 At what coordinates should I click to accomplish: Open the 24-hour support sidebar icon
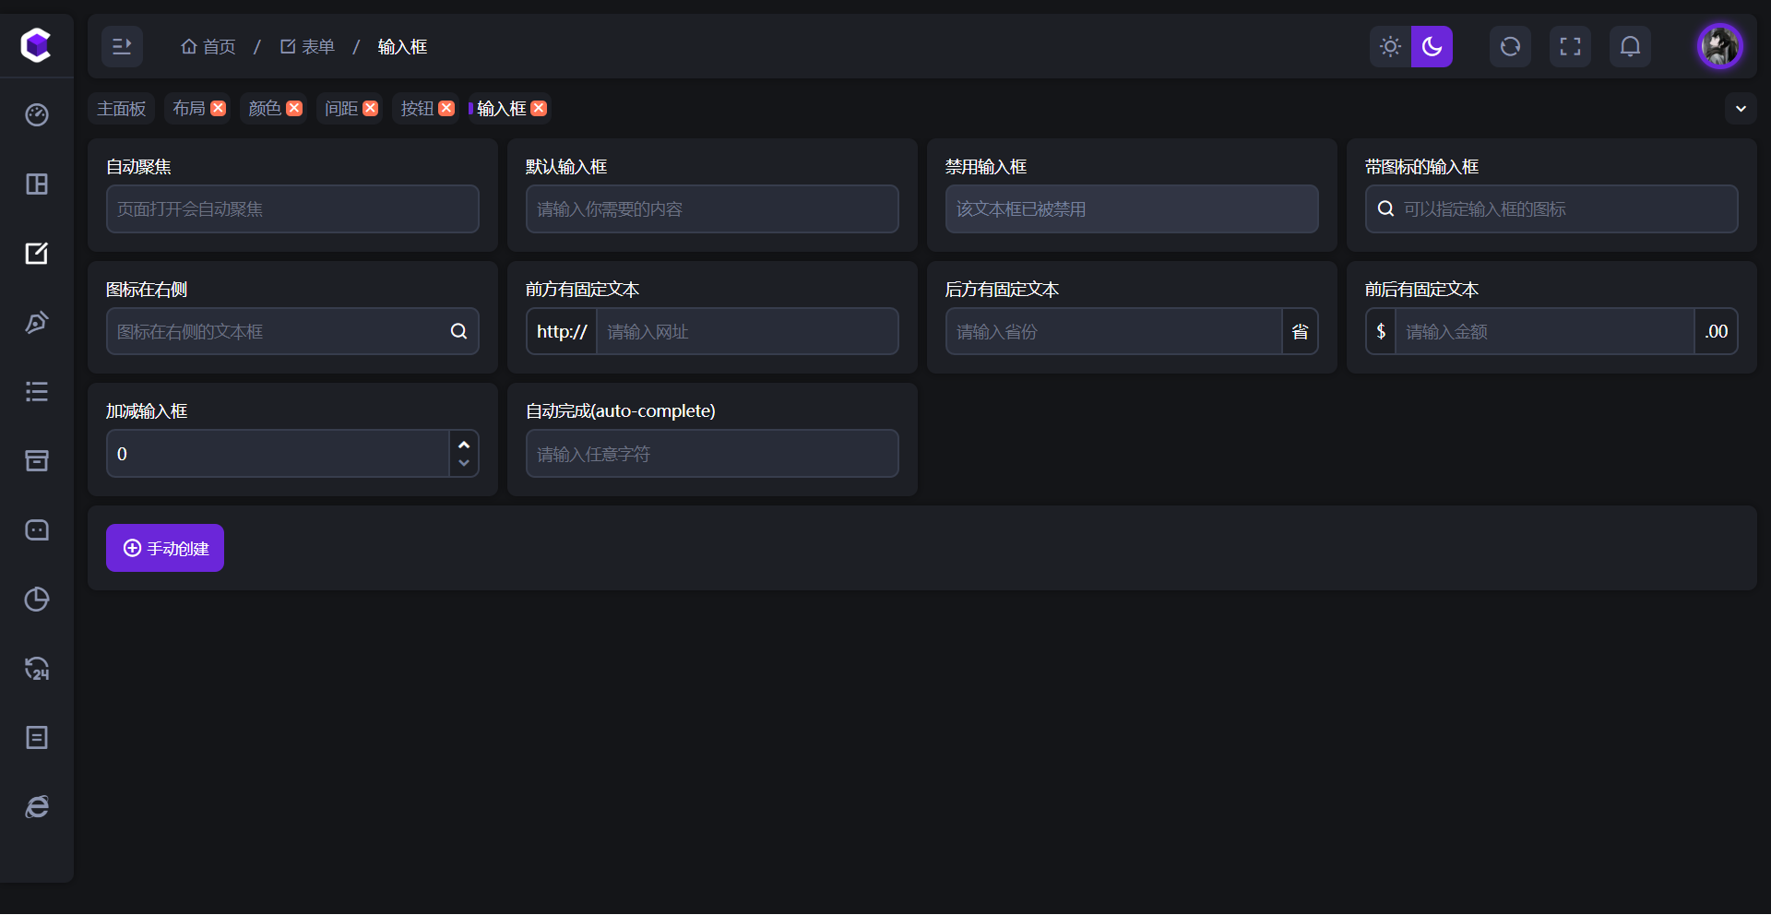(x=37, y=669)
